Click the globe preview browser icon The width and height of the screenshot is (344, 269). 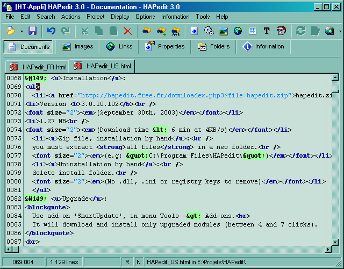329,31
